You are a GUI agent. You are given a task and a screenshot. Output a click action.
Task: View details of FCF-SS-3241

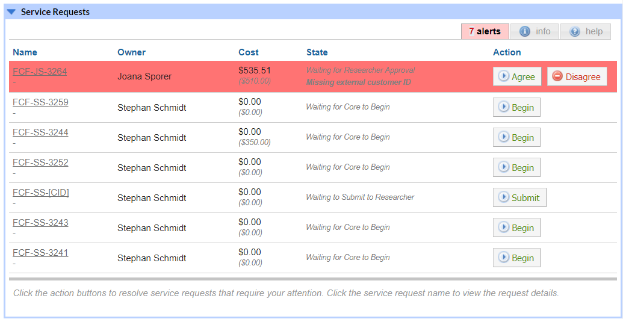(40, 252)
